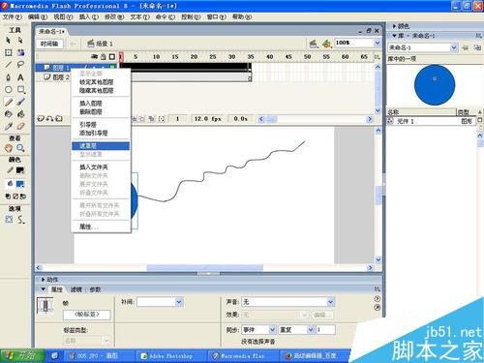Click the frame label input field

(x=87, y=315)
